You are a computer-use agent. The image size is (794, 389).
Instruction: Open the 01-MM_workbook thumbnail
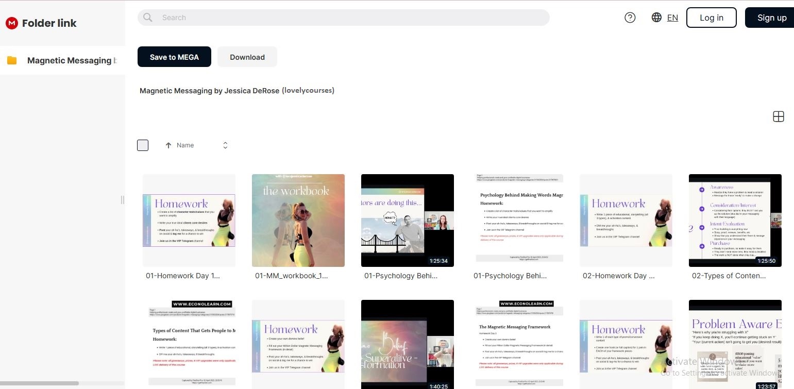tap(298, 221)
